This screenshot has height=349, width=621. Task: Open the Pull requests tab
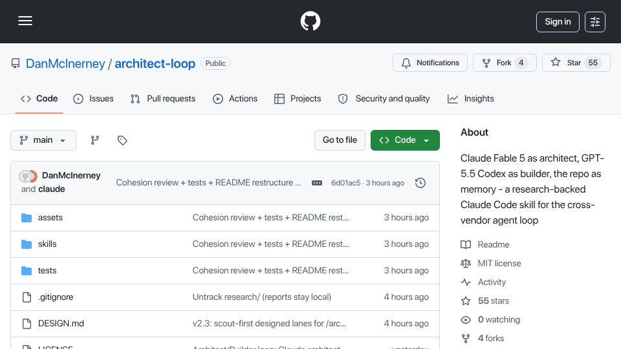[x=163, y=98]
